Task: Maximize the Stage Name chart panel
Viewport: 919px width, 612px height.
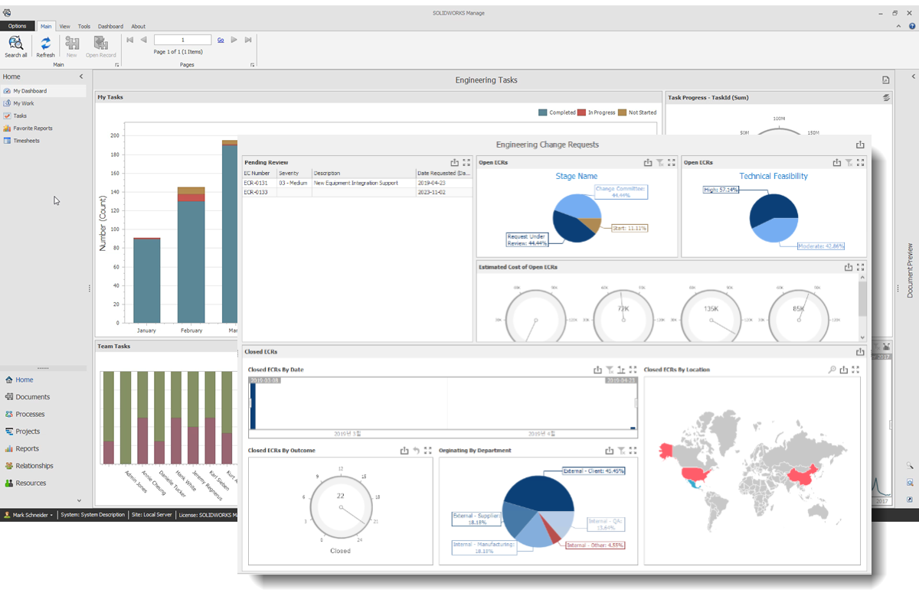Action: click(x=672, y=162)
